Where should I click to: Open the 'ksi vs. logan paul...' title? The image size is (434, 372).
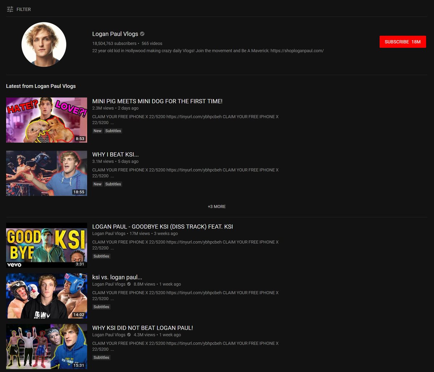click(x=117, y=277)
